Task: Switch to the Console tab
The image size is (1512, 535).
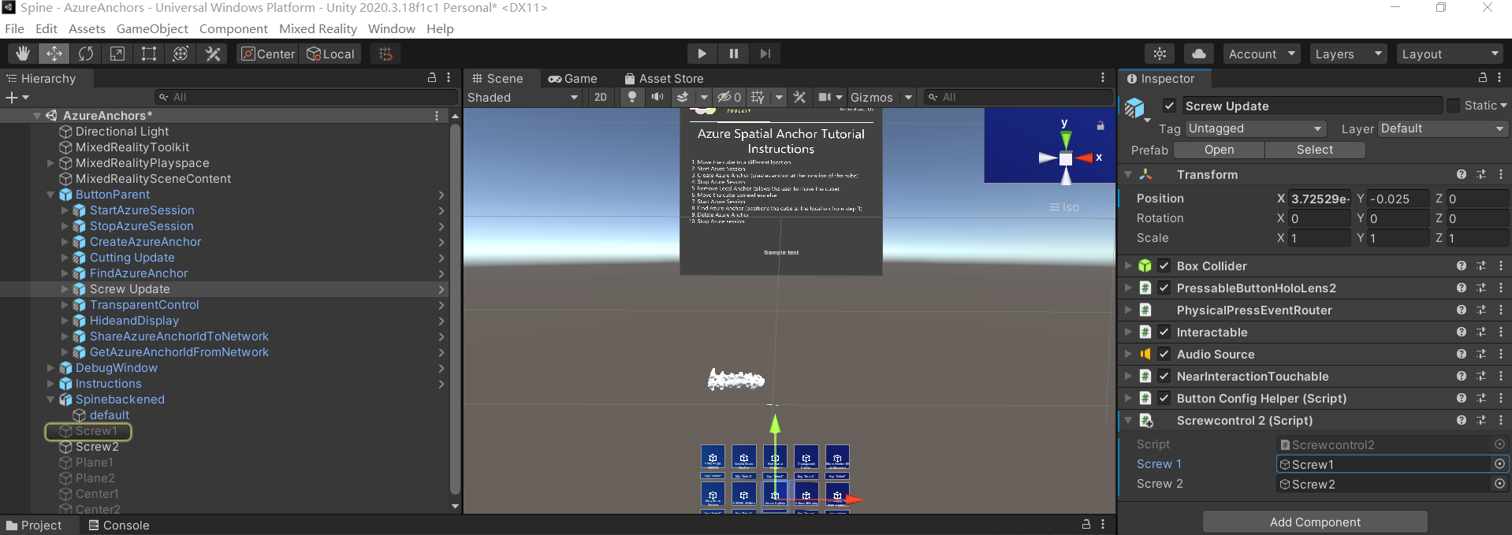Action: (x=119, y=526)
